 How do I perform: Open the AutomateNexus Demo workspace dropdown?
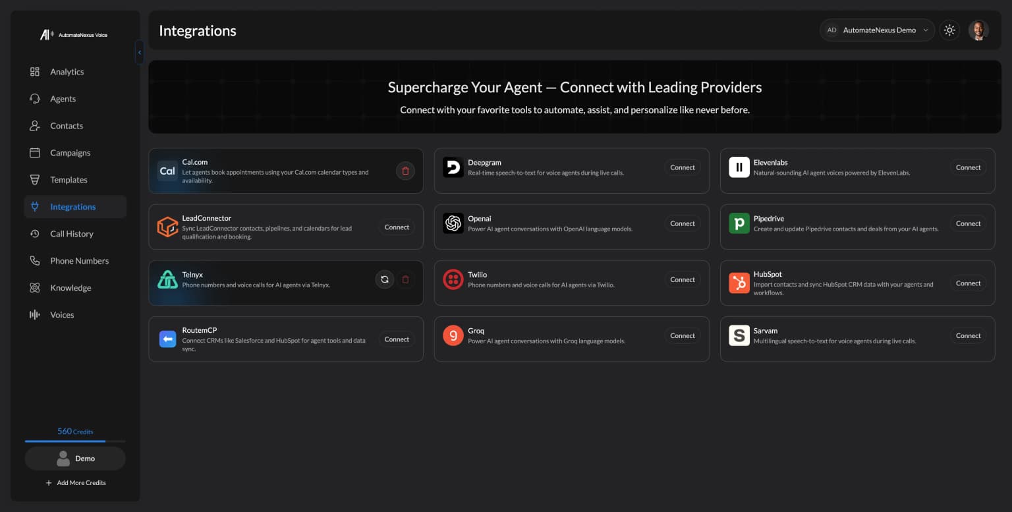[x=877, y=30]
